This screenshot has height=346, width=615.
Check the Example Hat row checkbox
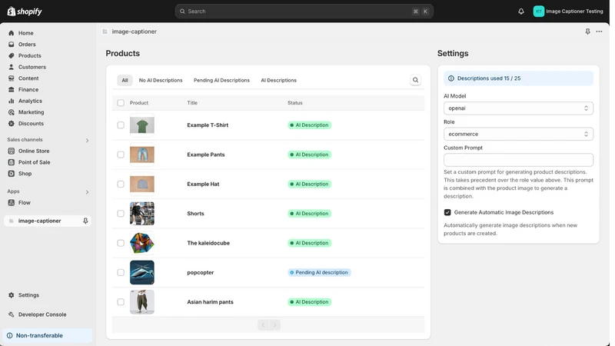pyautogui.click(x=121, y=184)
